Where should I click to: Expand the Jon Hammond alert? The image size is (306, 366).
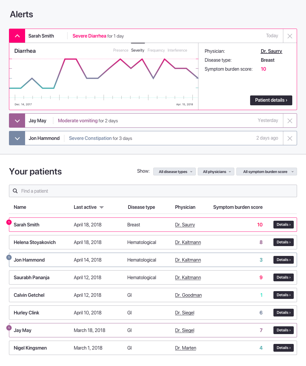pyautogui.click(x=17, y=138)
